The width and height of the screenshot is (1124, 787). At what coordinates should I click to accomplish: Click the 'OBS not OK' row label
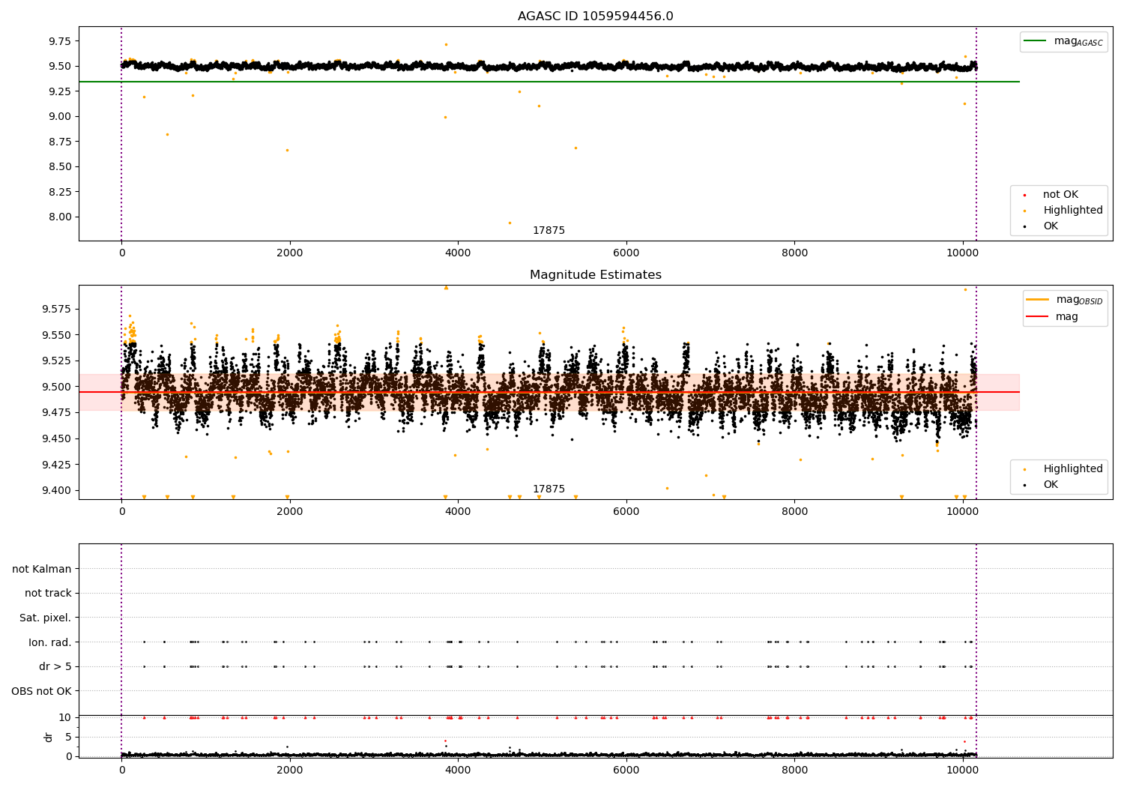pyautogui.click(x=42, y=691)
